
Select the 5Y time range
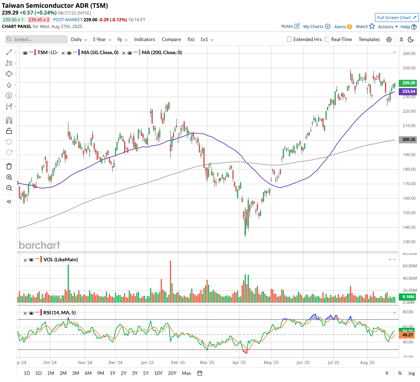[146, 373]
